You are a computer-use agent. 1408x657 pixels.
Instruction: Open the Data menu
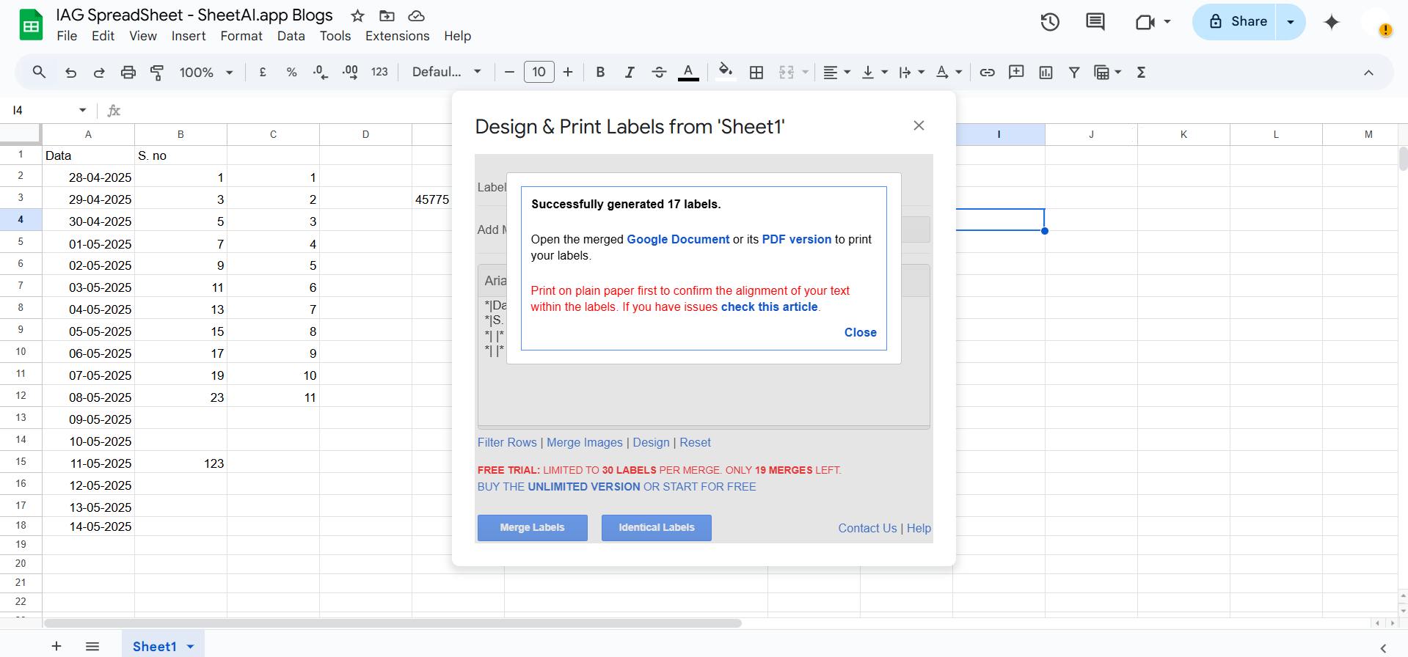(x=291, y=36)
